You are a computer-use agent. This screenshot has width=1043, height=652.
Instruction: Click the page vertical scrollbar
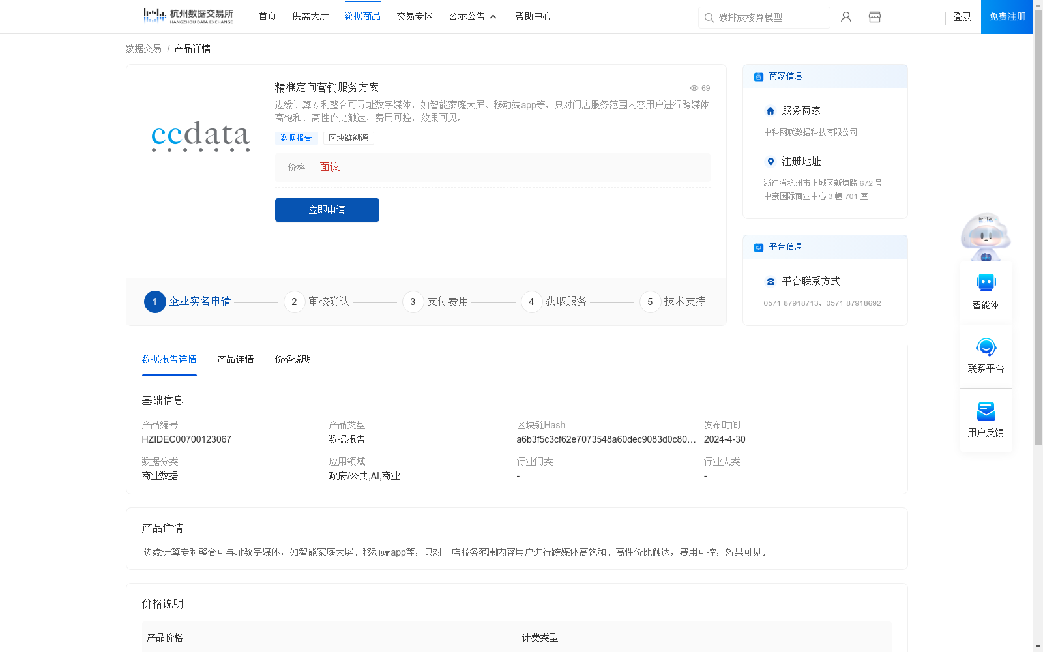tap(1038, 228)
